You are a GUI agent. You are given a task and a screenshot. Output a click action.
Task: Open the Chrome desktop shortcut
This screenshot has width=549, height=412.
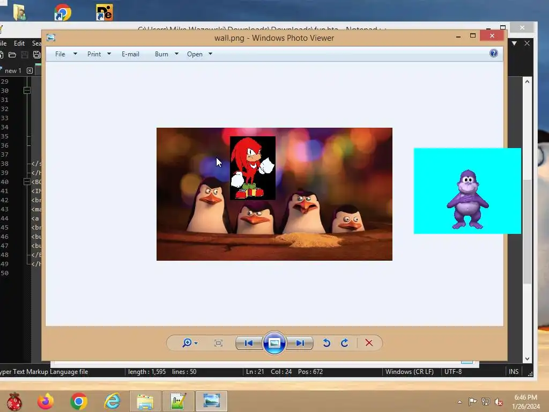[63, 12]
